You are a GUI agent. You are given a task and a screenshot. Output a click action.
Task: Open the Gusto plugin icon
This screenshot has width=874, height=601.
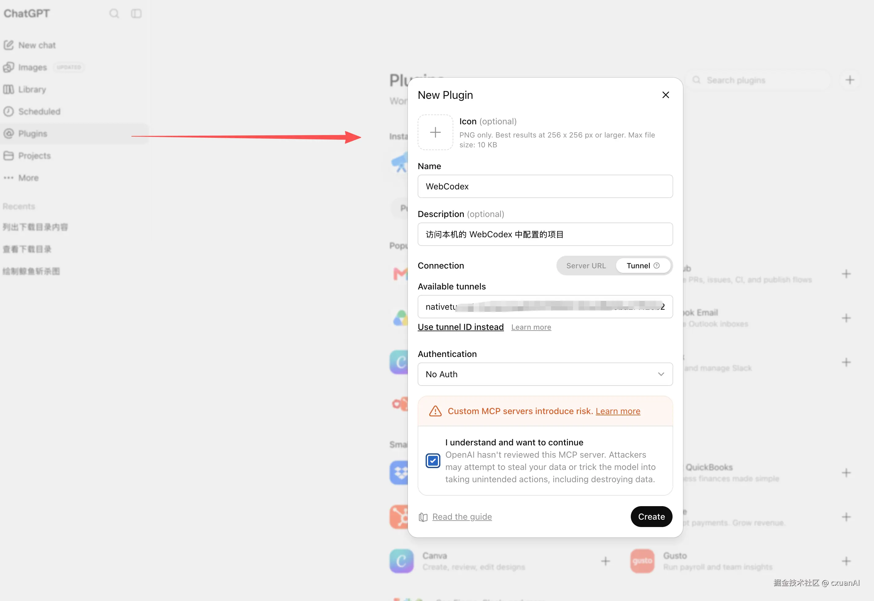click(x=642, y=561)
